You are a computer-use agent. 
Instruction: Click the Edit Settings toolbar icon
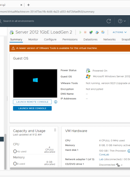(x=97, y=32)
